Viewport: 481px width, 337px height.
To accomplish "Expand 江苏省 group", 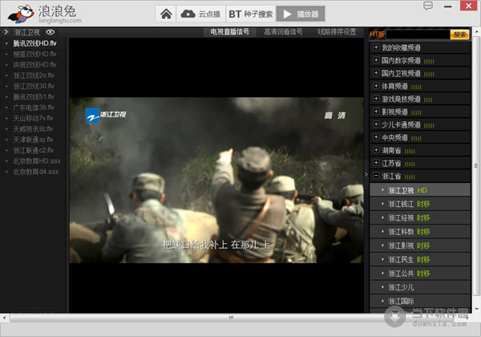I will coord(376,163).
